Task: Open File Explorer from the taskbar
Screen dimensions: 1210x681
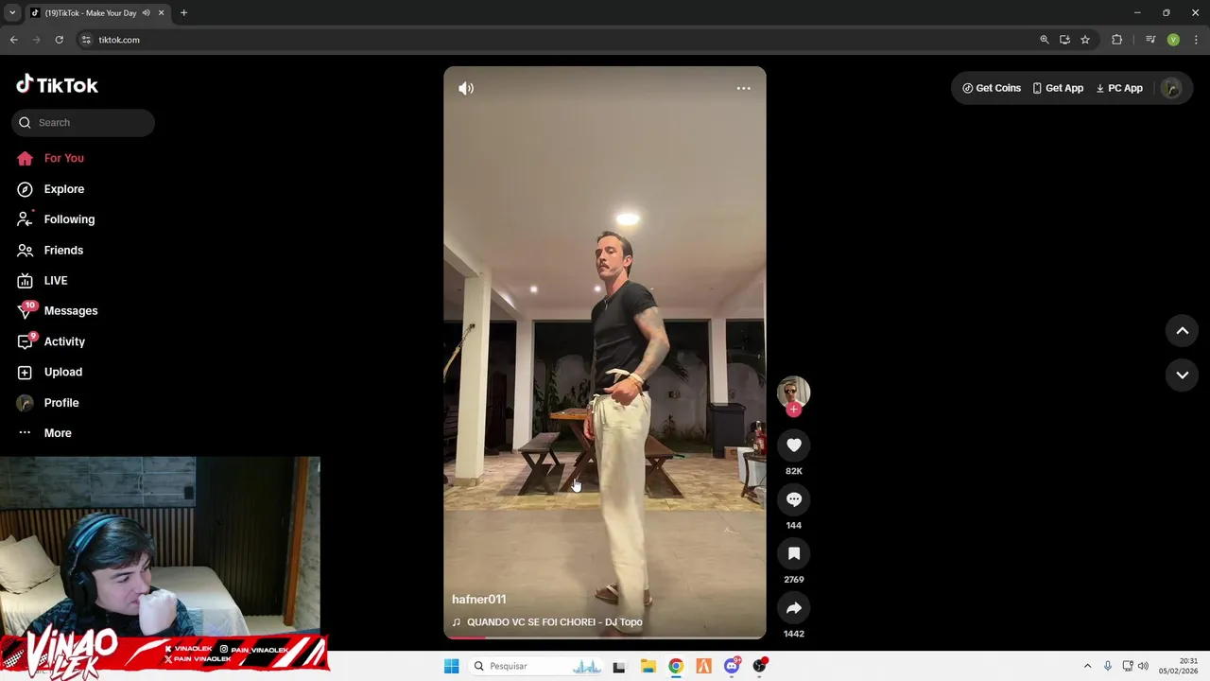Action: (x=648, y=666)
